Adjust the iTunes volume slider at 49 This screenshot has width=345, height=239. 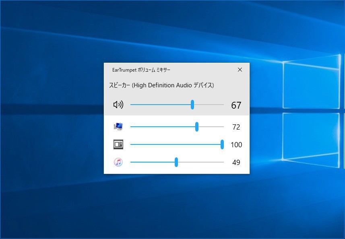coord(177,162)
